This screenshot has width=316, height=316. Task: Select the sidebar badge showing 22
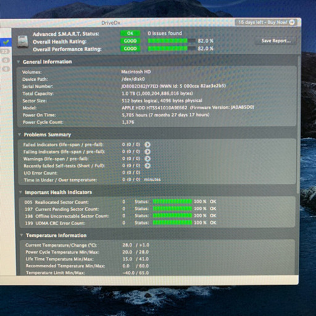coord(5,51)
